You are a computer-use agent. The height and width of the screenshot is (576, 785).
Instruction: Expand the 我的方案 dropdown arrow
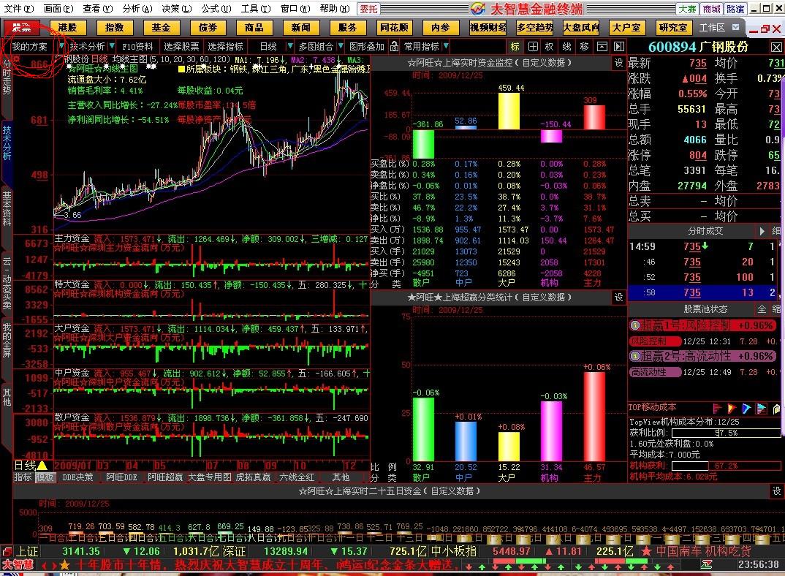(61, 47)
